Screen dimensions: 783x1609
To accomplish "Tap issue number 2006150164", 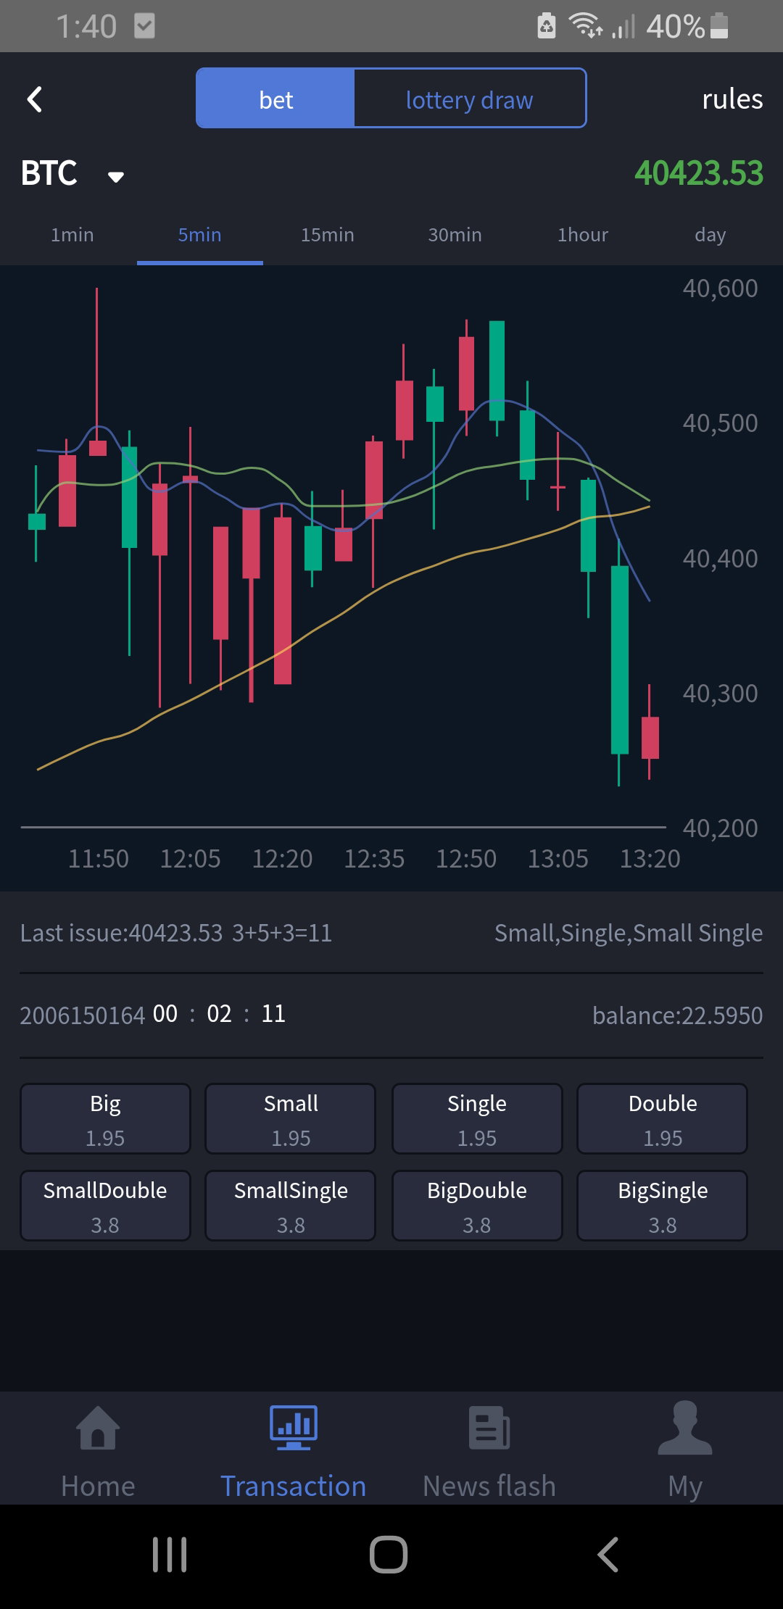I will click(83, 1015).
